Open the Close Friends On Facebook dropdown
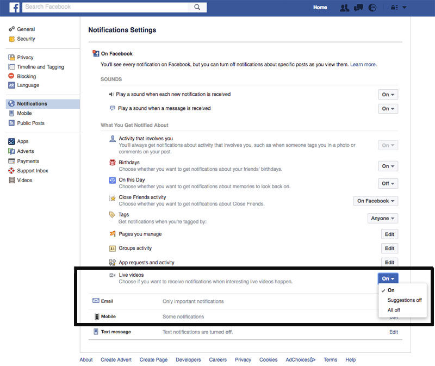This screenshot has height=366, width=435. pyautogui.click(x=376, y=201)
